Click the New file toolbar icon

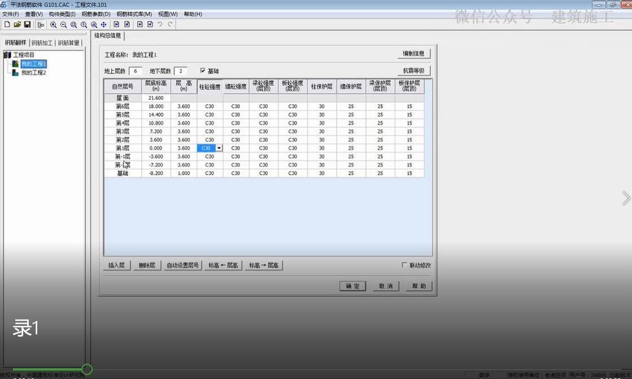(7, 24)
